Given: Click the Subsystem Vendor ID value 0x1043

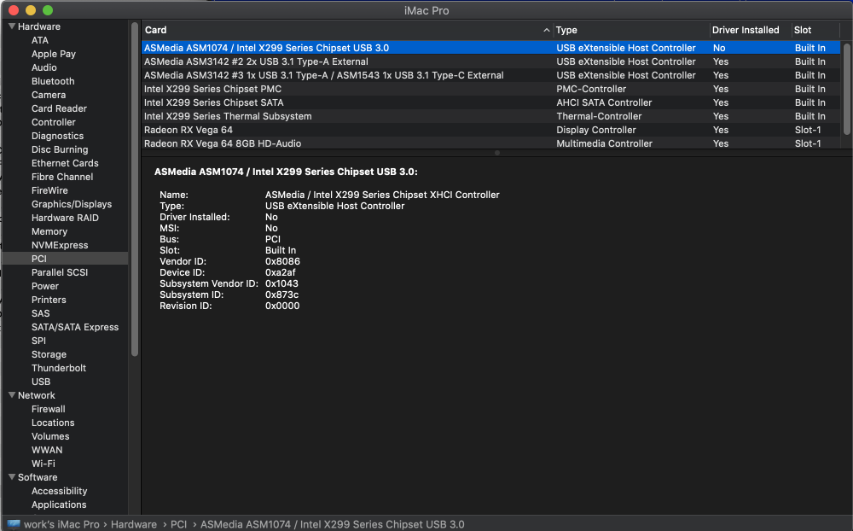Looking at the screenshot, I should click(281, 283).
